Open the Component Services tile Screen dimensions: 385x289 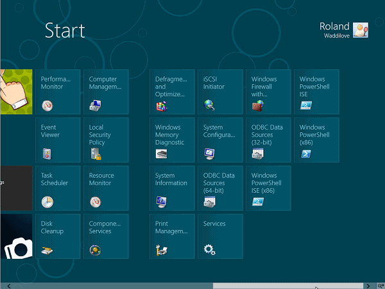tap(106, 236)
